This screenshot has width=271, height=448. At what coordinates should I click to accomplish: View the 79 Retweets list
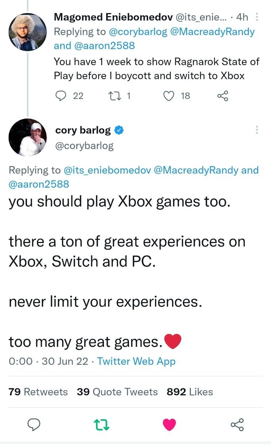38,392
